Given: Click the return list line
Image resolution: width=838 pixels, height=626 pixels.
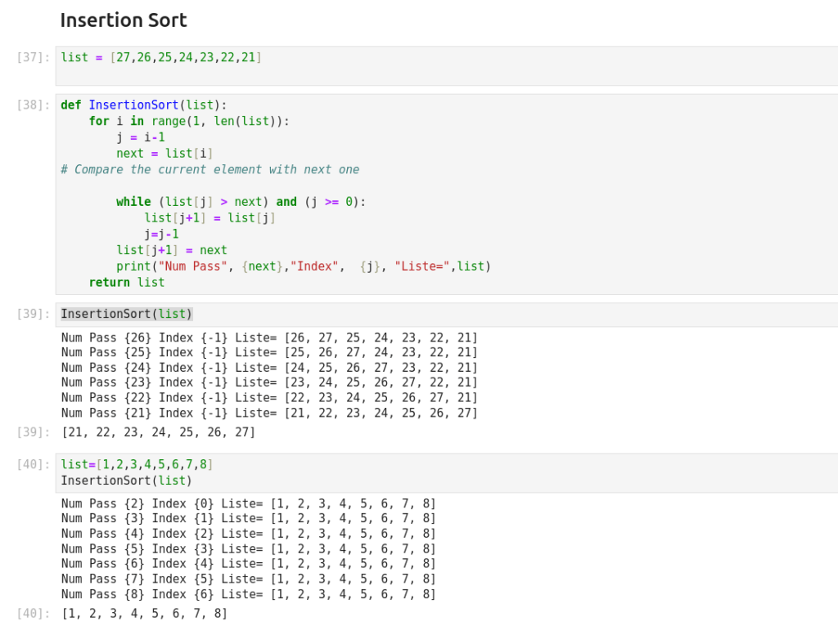Looking at the screenshot, I should click(126, 283).
